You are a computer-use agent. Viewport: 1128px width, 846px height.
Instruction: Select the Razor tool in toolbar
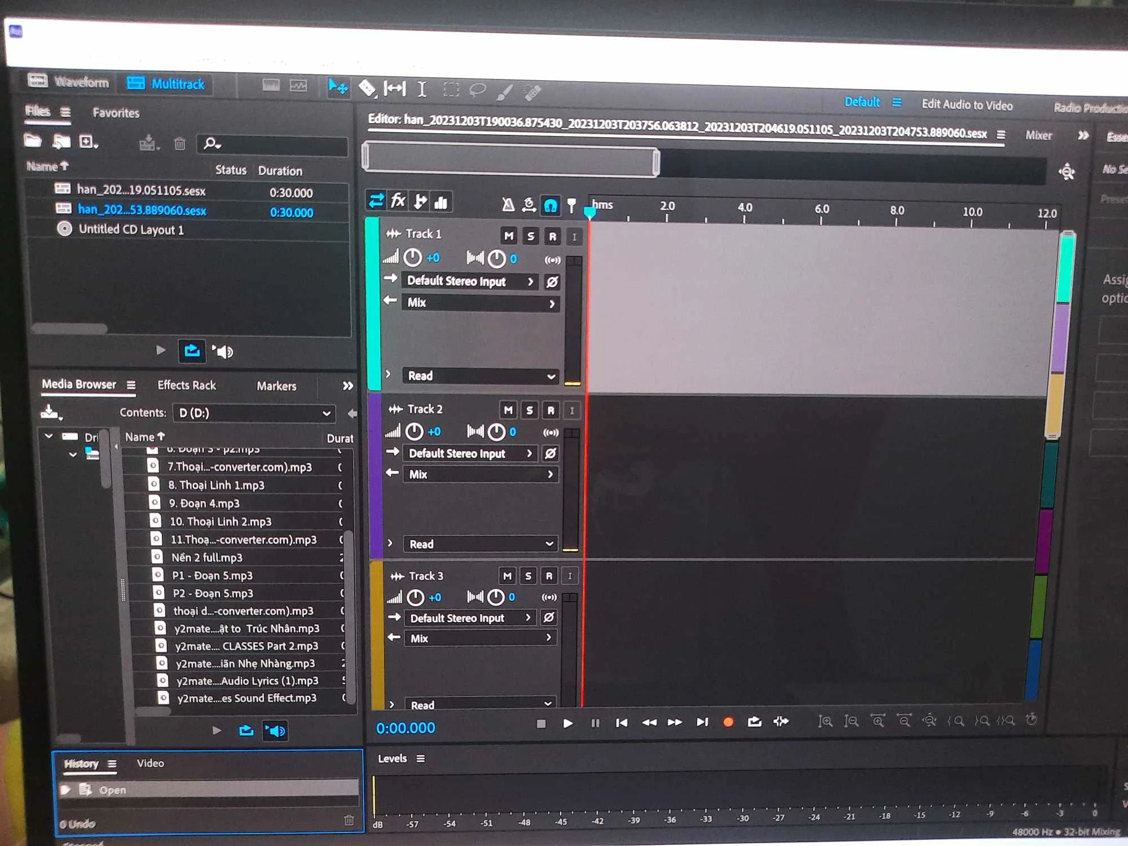click(367, 88)
